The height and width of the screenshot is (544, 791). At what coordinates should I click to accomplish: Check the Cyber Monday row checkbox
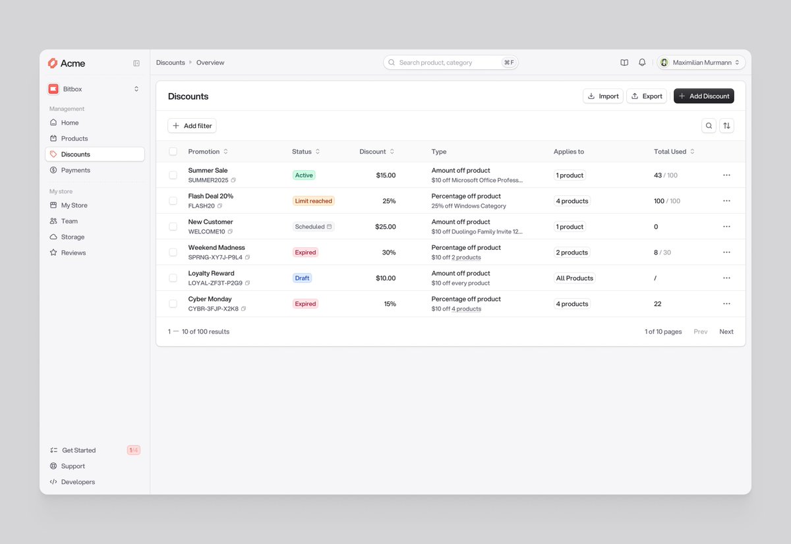point(173,304)
